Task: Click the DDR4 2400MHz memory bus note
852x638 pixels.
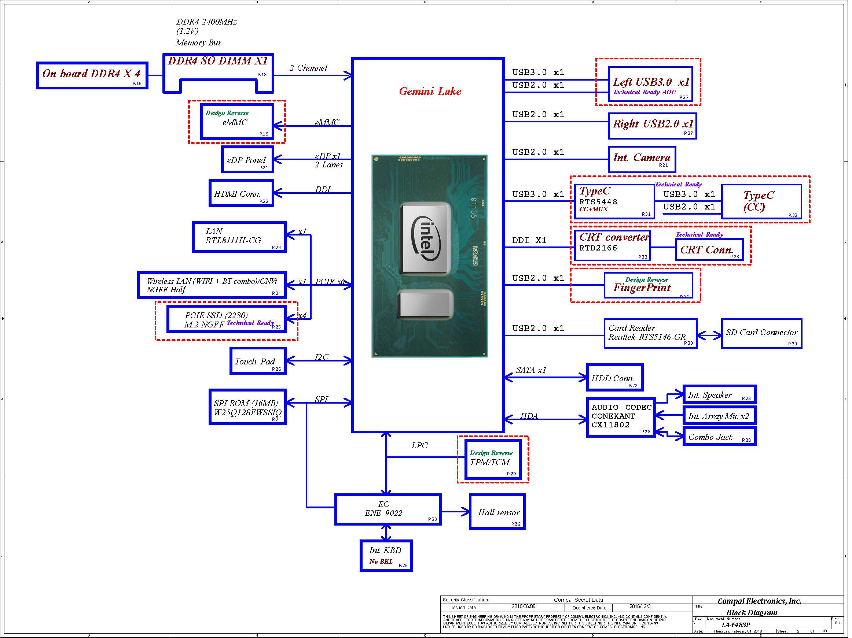Action: pyautogui.click(x=206, y=32)
